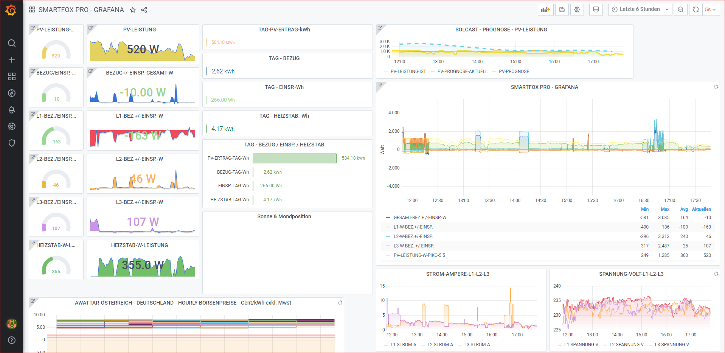Click the TAG - EINSP.-Wh panel title
725x353 pixels.
[x=284, y=87]
